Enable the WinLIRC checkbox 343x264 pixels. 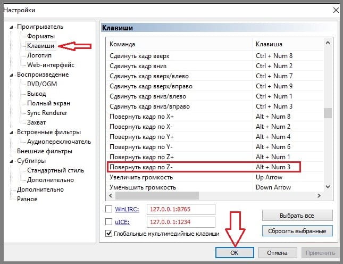pyautogui.click(x=108, y=209)
